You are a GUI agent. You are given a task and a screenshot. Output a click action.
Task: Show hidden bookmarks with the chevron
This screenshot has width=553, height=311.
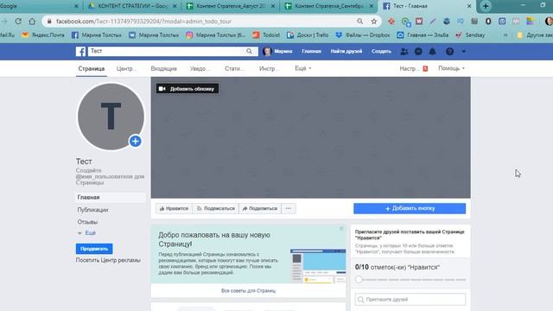[505, 35]
